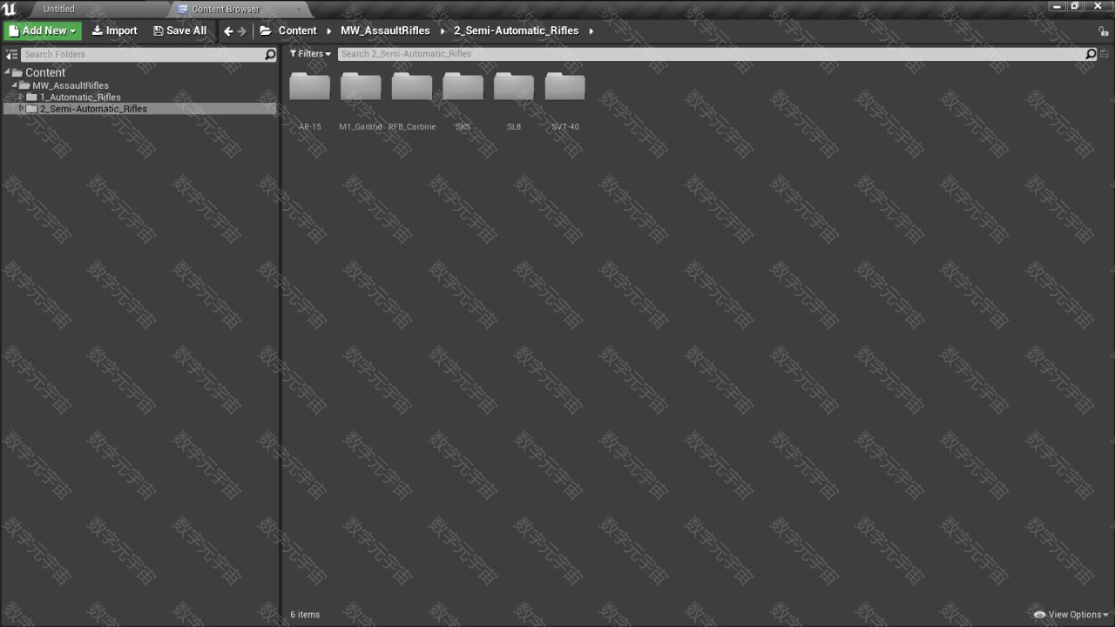The image size is (1115, 627).
Task: Go forward in folder history
Action: click(242, 31)
